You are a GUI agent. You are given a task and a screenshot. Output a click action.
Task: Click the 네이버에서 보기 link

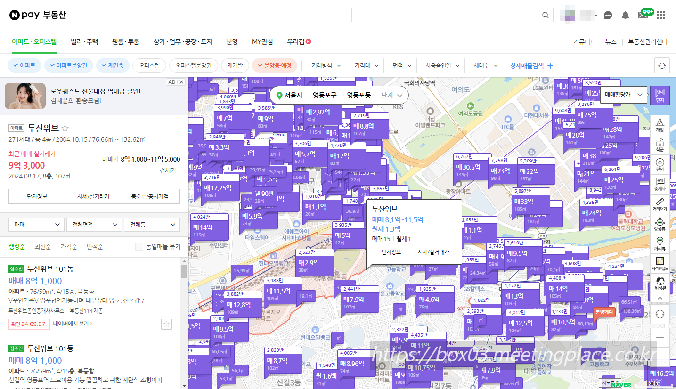coord(73,324)
